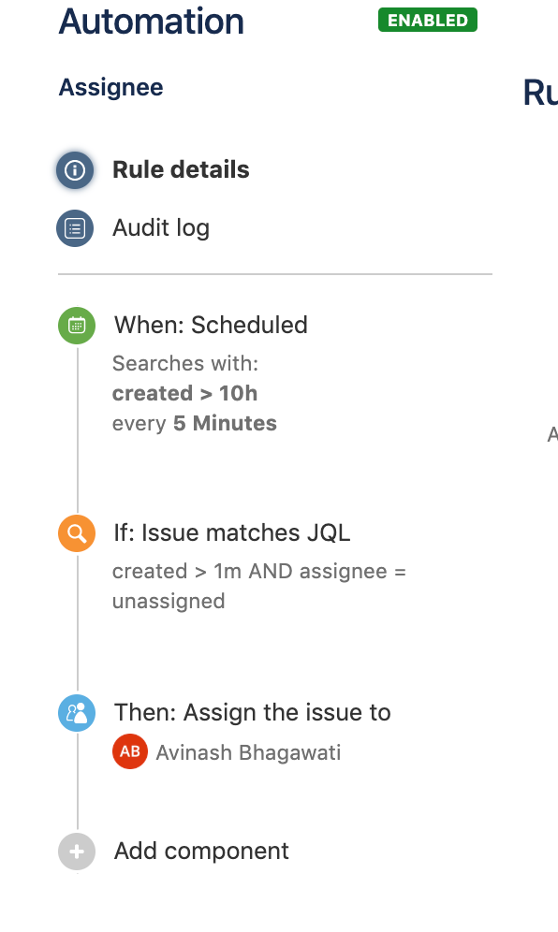Click the Rule details info icon
558x932 pixels.
[75, 170]
